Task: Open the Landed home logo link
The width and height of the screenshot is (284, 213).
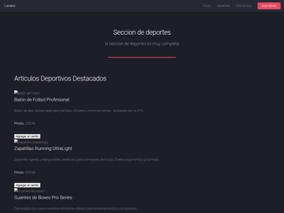Action: coord(10,6)
